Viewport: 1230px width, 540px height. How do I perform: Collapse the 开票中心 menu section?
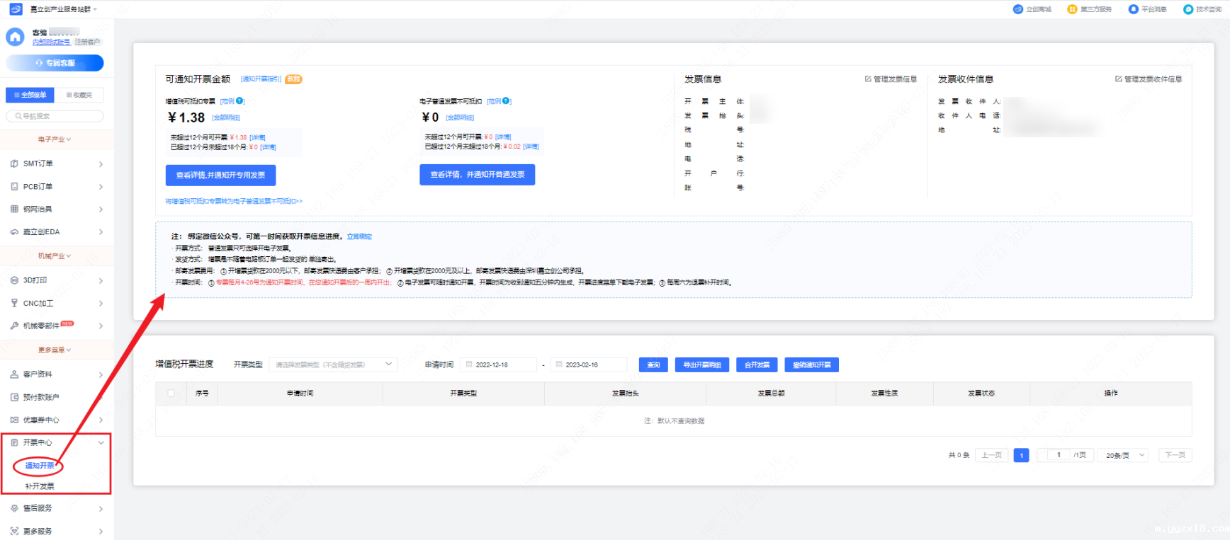[x=101, y=442]
